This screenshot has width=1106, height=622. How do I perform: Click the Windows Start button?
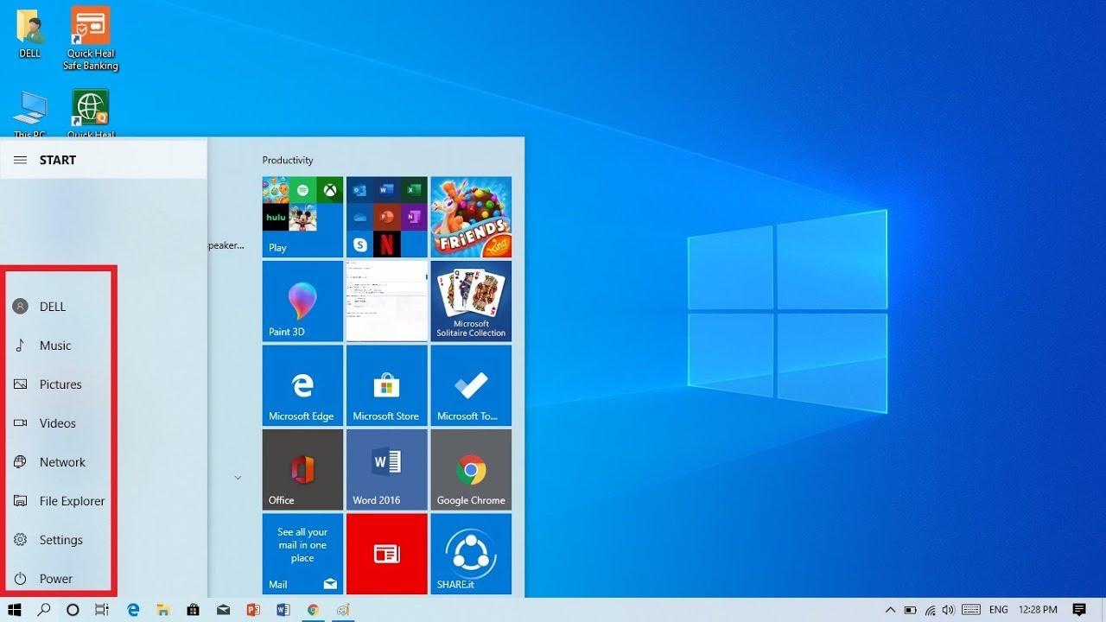[15, 610]
